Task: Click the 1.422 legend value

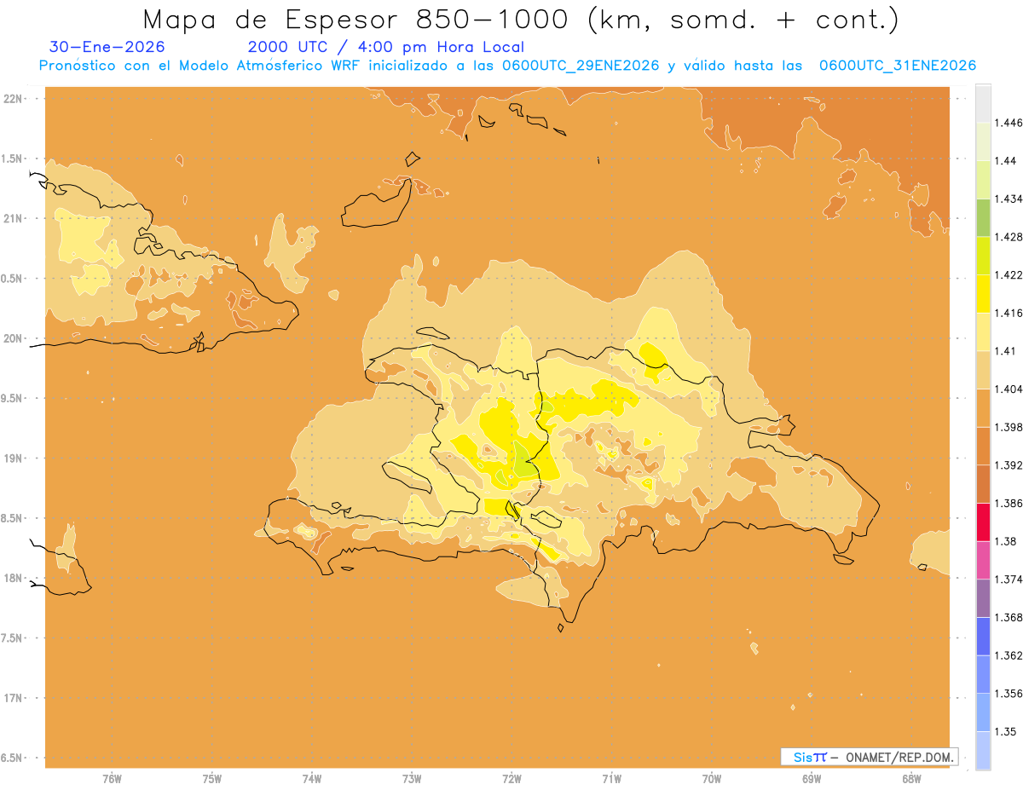Action: pos(1008,274)
